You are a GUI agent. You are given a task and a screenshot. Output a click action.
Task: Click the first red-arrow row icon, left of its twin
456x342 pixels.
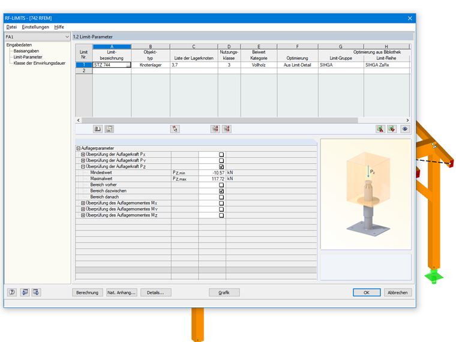215,129
